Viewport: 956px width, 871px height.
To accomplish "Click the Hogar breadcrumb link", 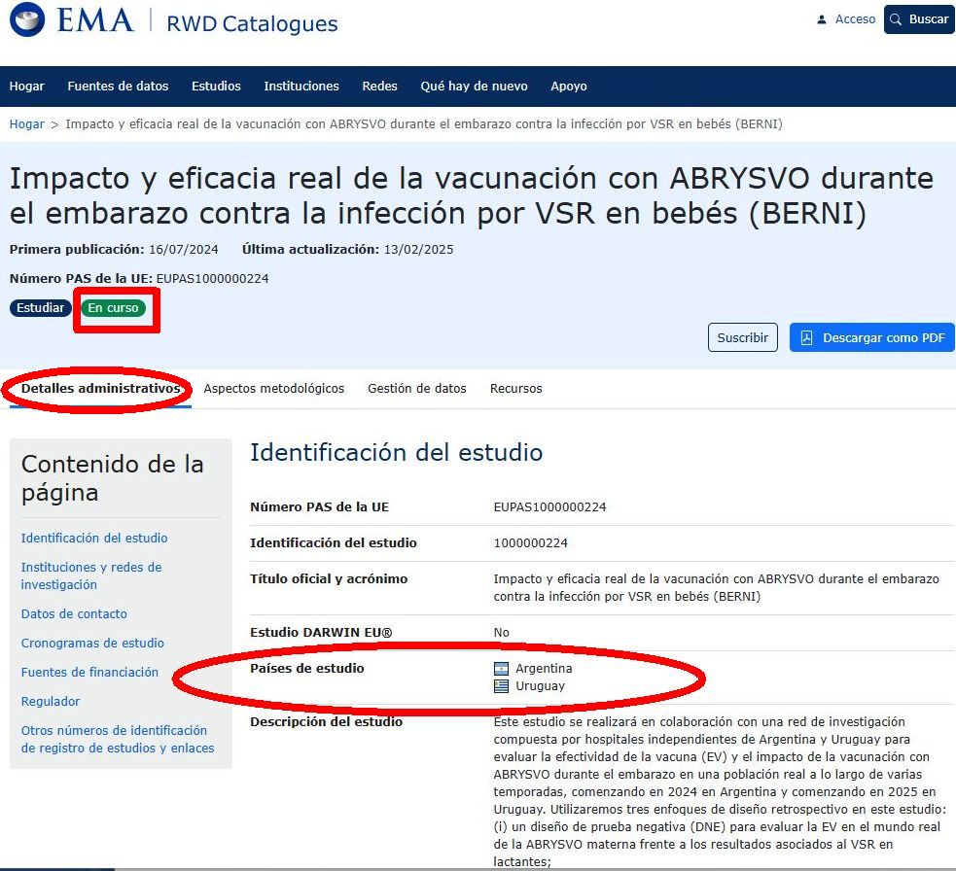I will point(27,123).
